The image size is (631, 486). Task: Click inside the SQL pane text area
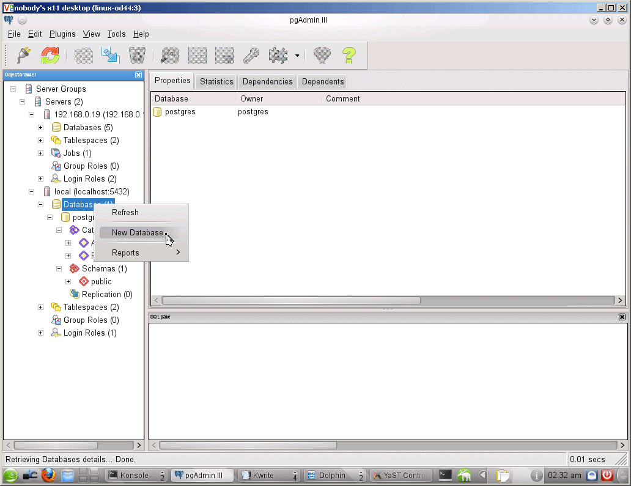pos(388,381)
